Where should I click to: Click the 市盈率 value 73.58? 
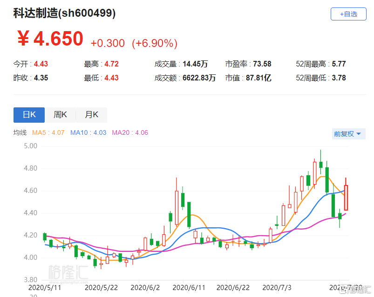coord(262,64)
